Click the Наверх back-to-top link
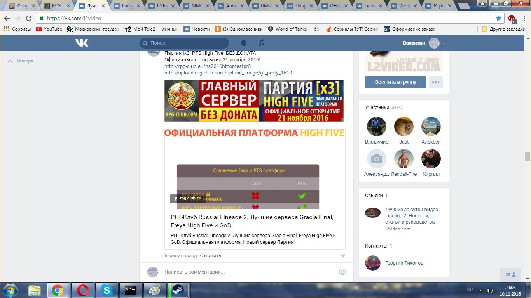Screen dimensions: 531x298 coord(21,61)
